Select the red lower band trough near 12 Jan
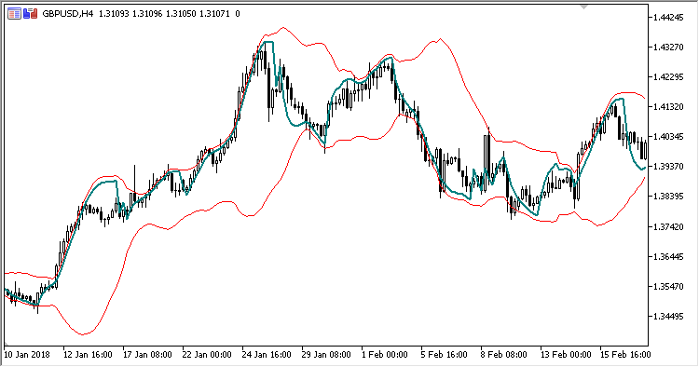 pos(83,333)
